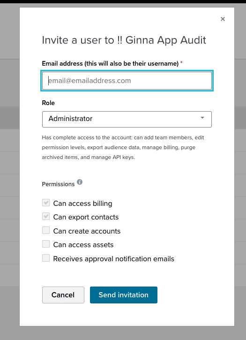Click the dialog title Invite a user

click(x=124, y=40)
